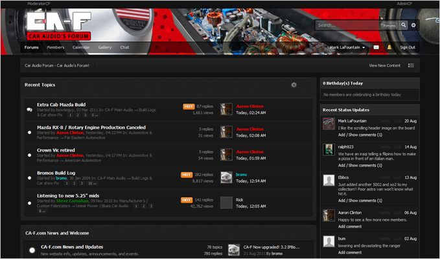Go to page 3 of Bromos Build Log
The width and height of the screenshot is (440, 259).
click(x=82, y=183)
